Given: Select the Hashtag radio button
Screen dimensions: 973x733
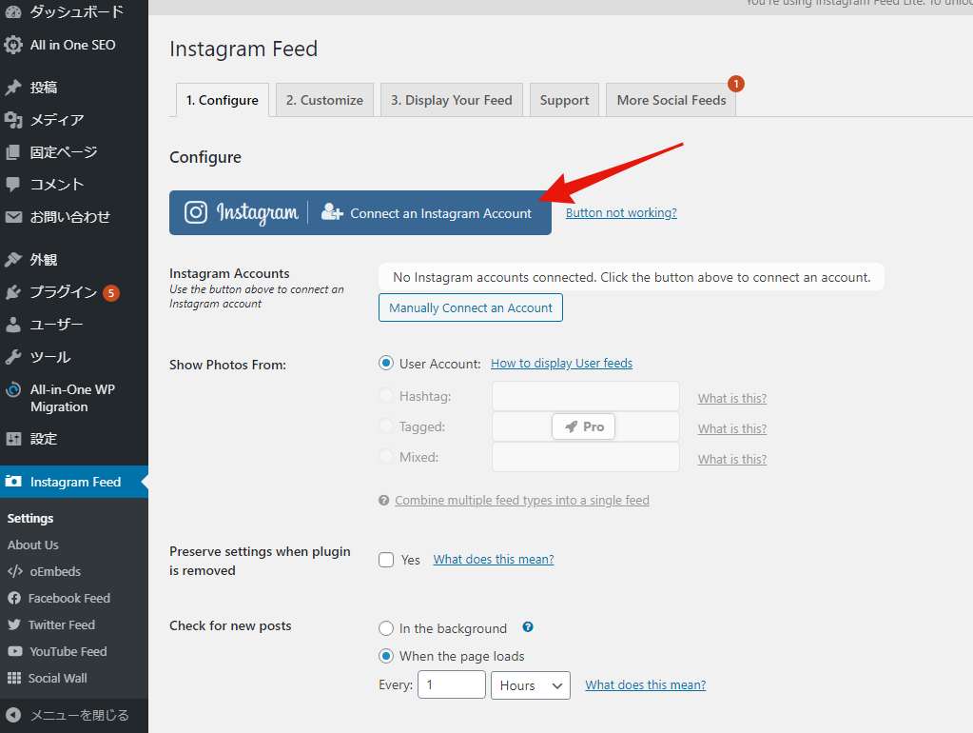Looking at the screenshot, I should (386, 395).
